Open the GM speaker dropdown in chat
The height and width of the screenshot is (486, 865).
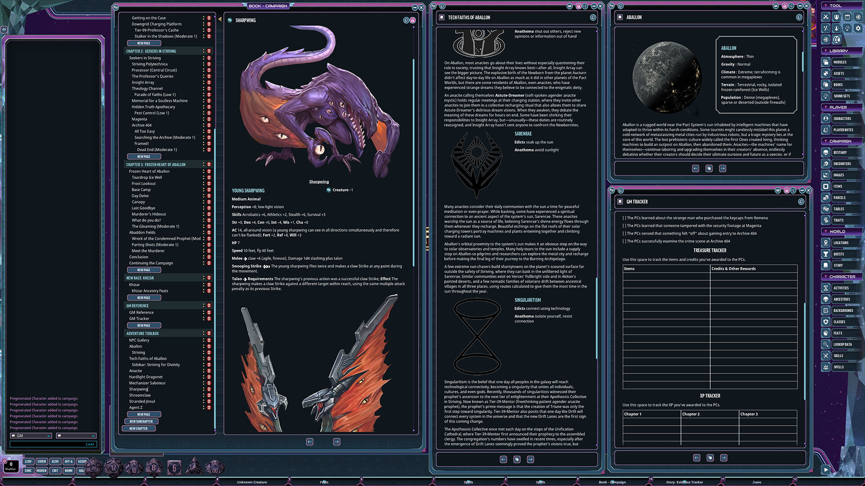pyautogui.click(x=31, y=436)
